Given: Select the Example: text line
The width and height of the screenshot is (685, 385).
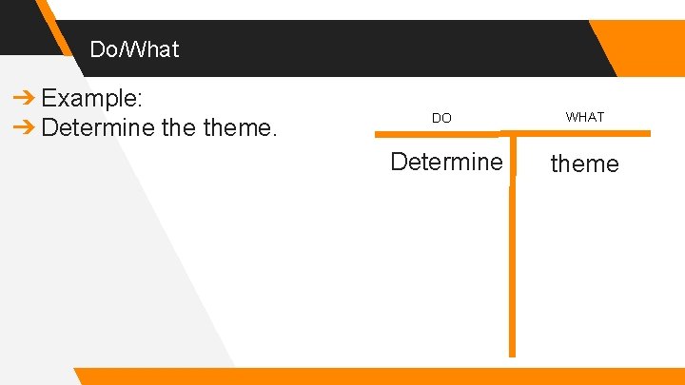Looking at the screenshot, I should tap(92, 99).
